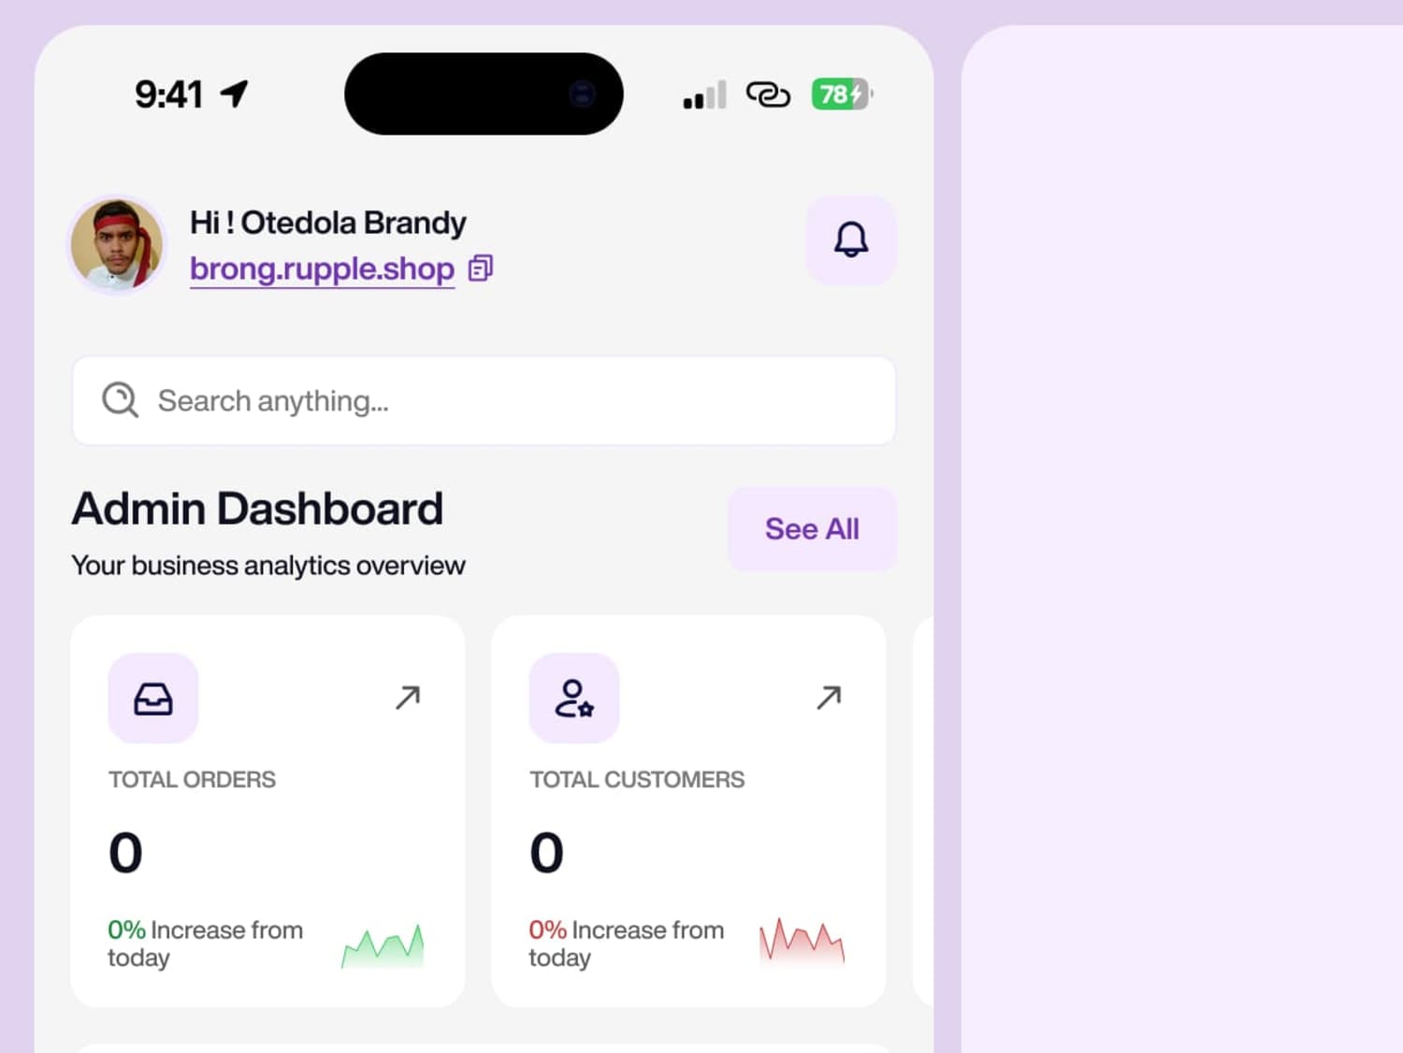
Task: Select the TOTAL CUSTOMERS label
Action: point(637,780)
